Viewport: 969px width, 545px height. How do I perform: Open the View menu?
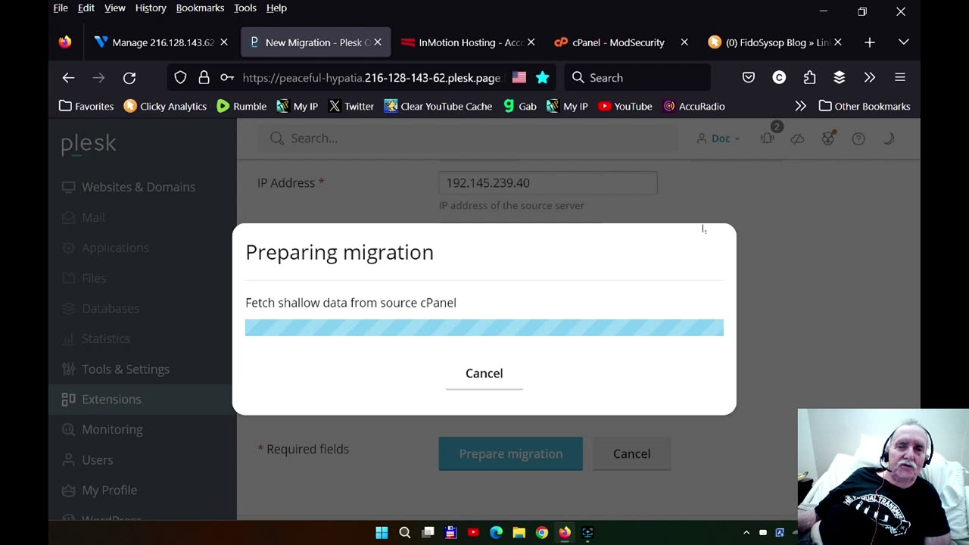click(114, 8)
